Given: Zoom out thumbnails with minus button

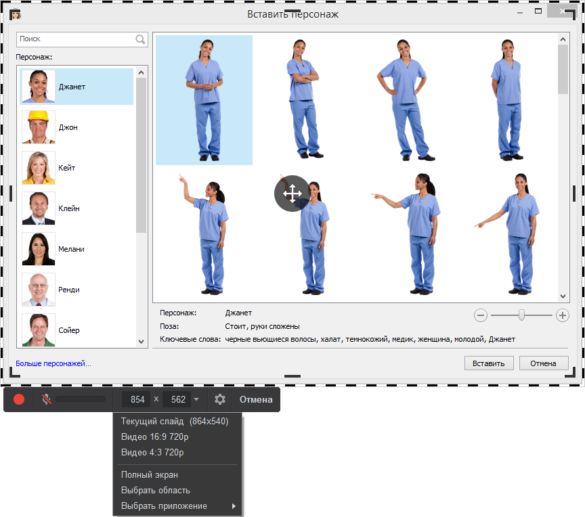Looking at the screenshot, I should point(481,315).
